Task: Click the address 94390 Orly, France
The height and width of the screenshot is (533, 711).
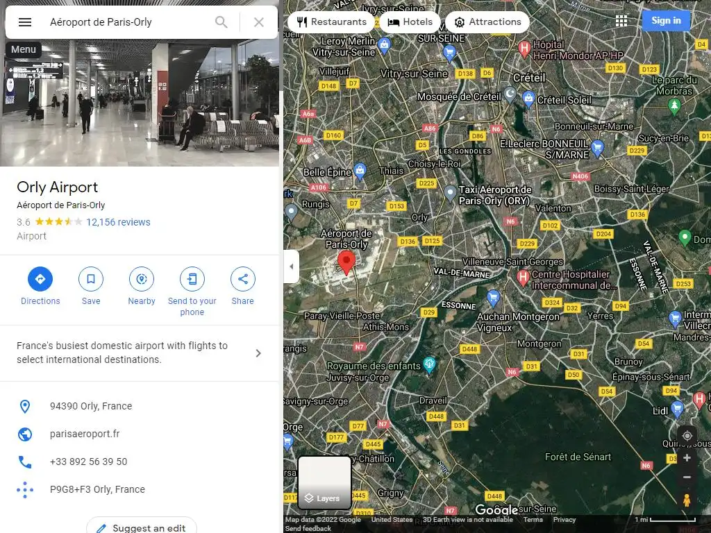Action: tap(91, 406)
